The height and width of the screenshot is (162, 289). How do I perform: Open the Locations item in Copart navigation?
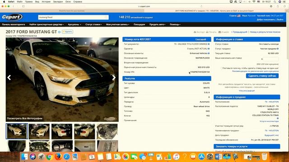(140, 24)
